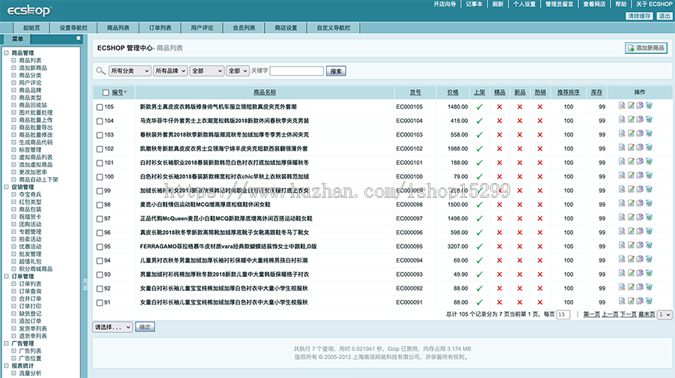This screenshot has width=675, height=378.
Task: Tick the select-all checkbox in header
Action: pyautogui.click(x=106, y=92)
